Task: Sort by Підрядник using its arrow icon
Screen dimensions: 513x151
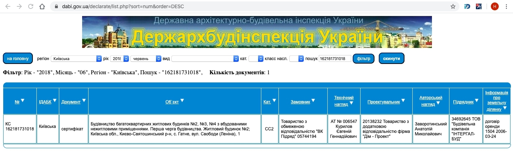Action: pyautogui.click(x=477, y=101)
